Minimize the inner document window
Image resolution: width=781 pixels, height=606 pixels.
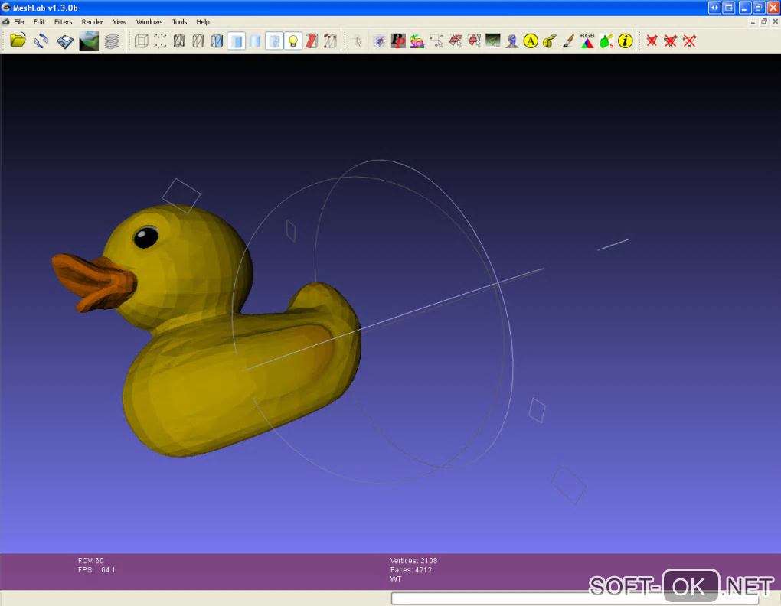point(753,21)
